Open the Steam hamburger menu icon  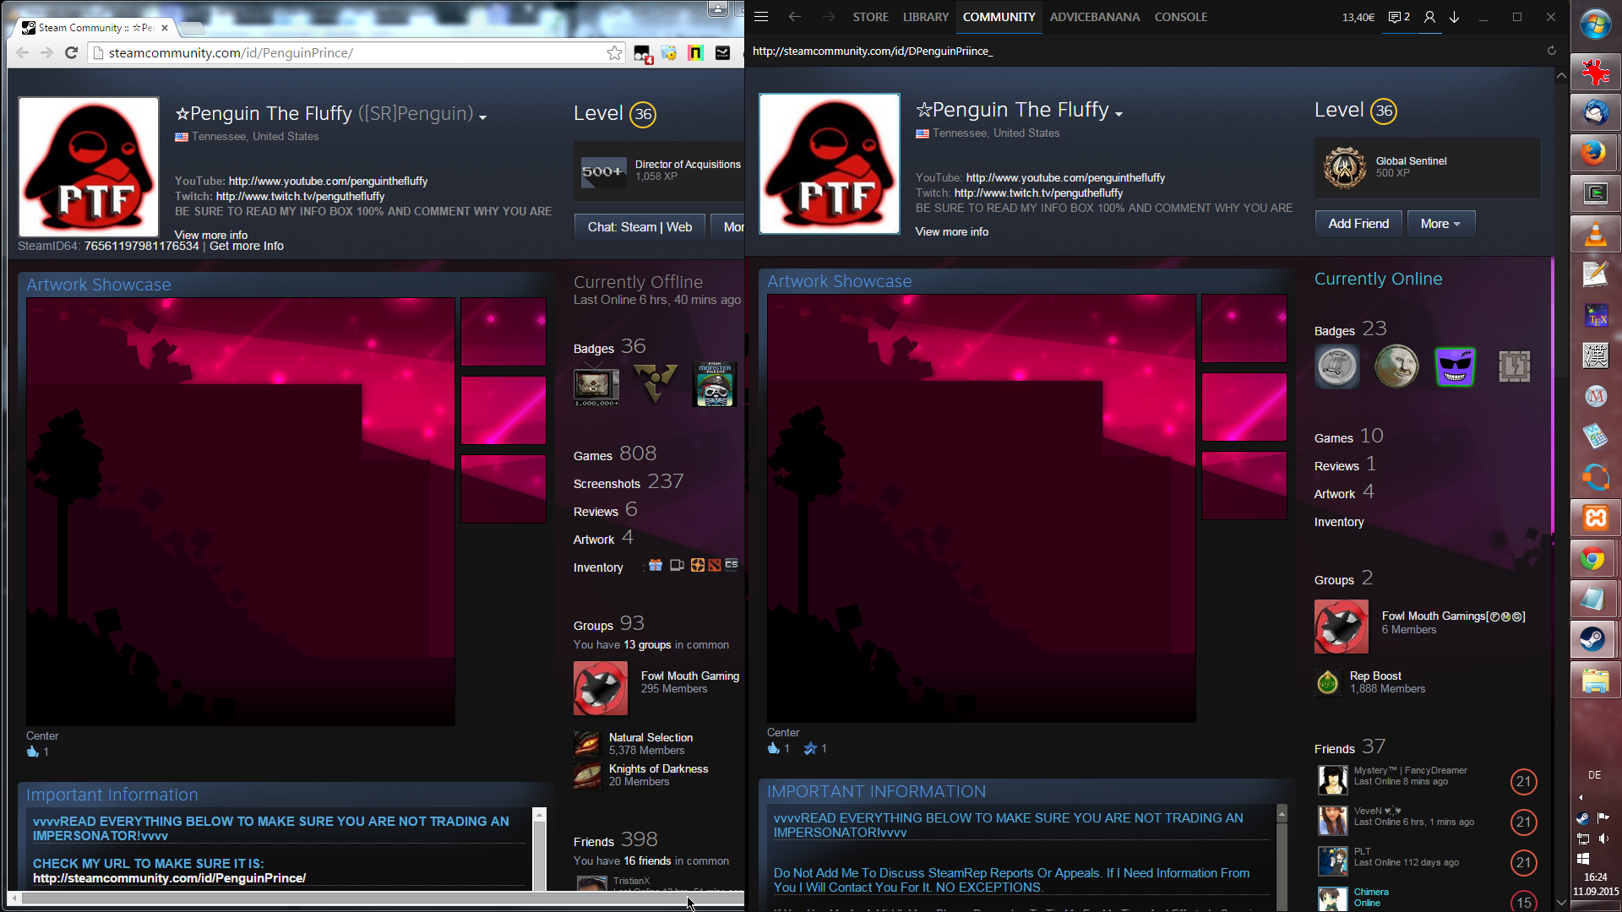tap(760, 17)
